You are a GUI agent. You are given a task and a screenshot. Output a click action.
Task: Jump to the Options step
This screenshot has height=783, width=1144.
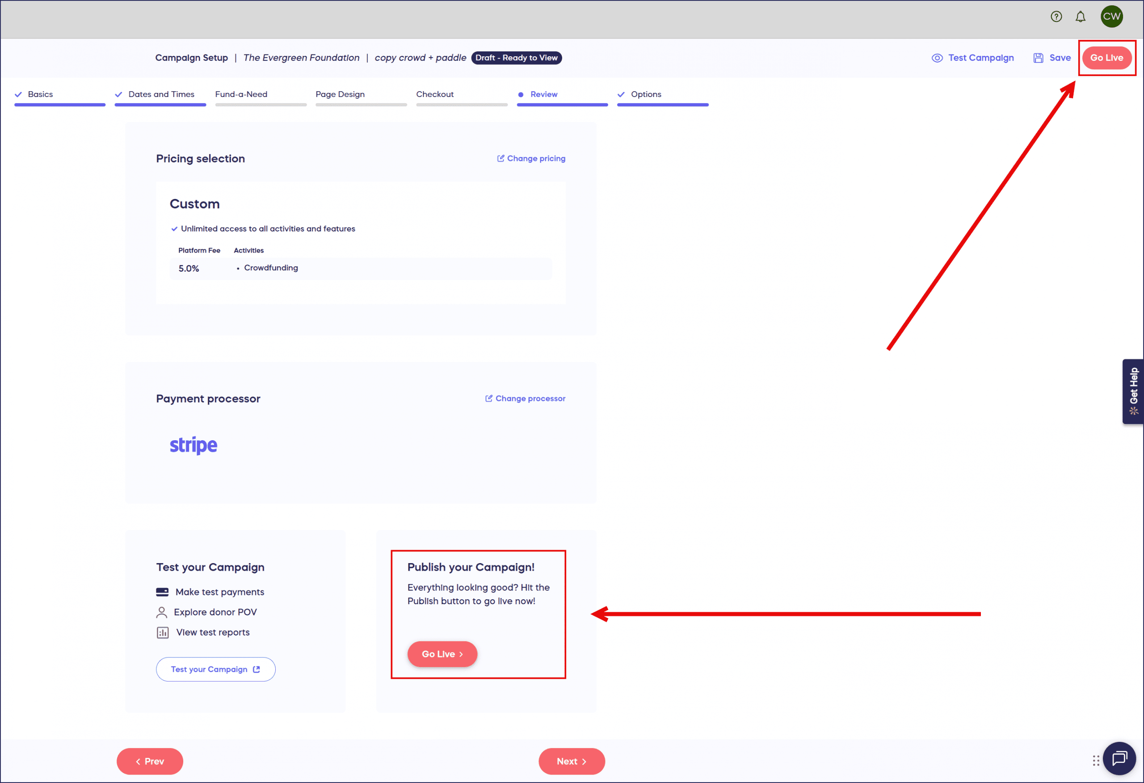pos(646,95)
